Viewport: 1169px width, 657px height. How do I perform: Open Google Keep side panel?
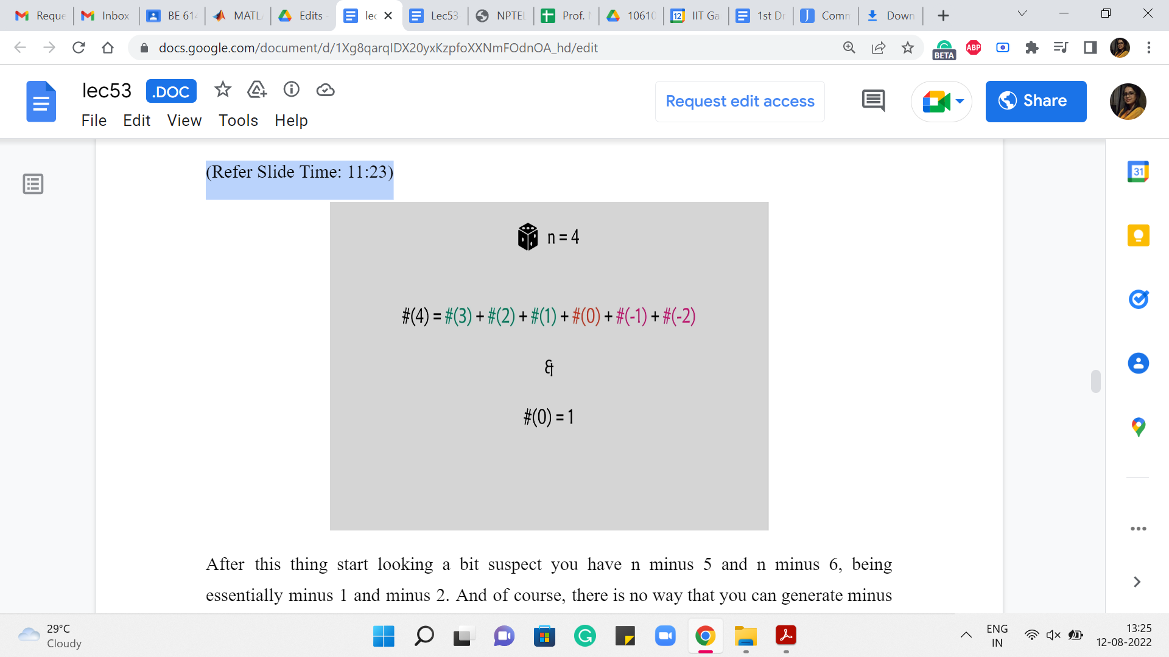coord(1138,235)
